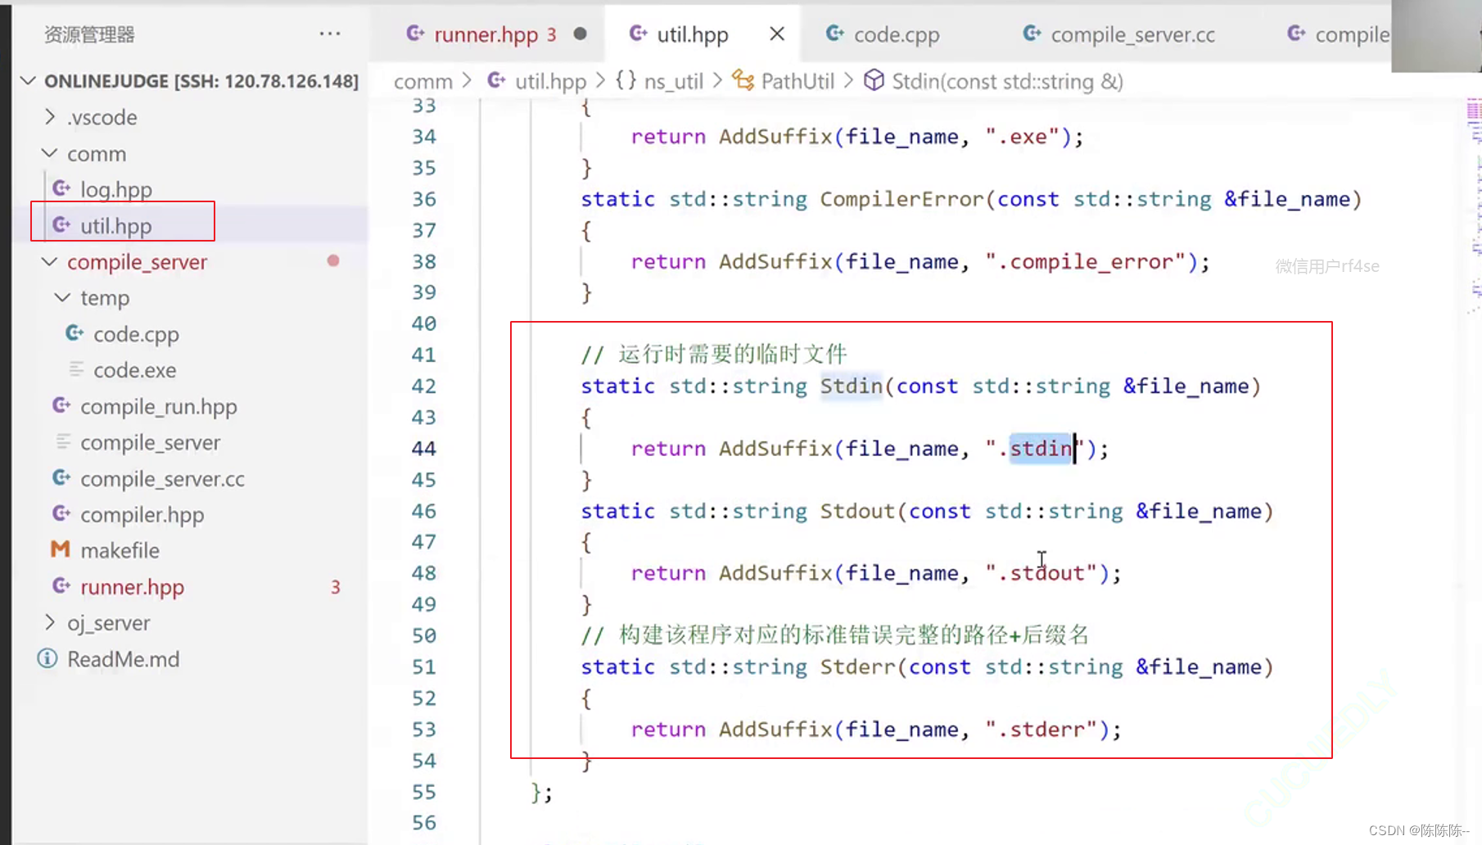Viewport: 1482px width, 845px height.
Task: Click the Stderr function name on line 51
Action: pyautogui.click(x=858, y=667)
